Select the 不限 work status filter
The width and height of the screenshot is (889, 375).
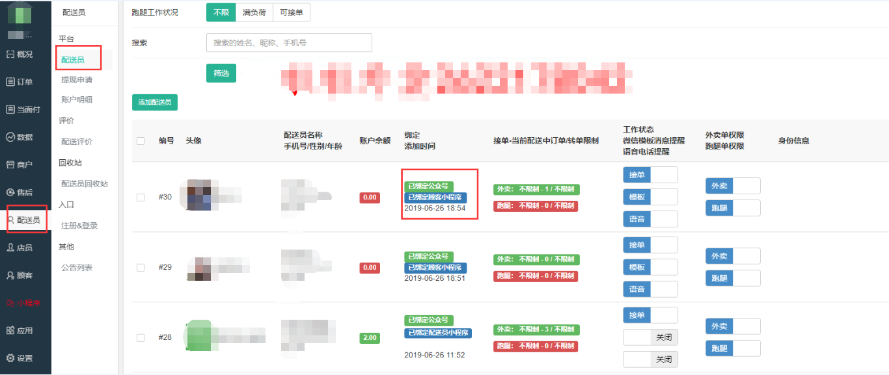pyautogui.click(x=221, y=12)
